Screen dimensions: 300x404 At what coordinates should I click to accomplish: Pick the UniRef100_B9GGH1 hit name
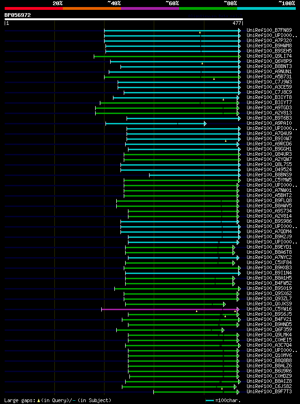[x=269, y=149]
